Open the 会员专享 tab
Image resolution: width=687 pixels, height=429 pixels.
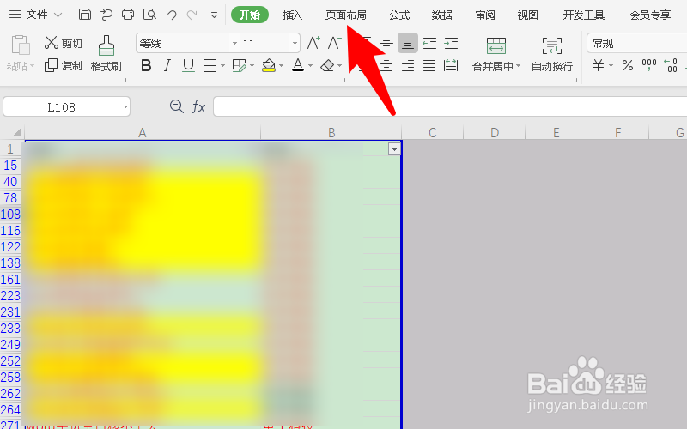click(650, 15)
